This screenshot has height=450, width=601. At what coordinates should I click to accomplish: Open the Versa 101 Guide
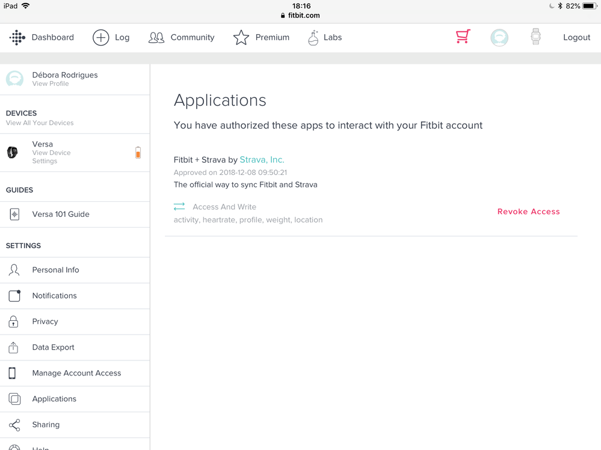[75, 214]
